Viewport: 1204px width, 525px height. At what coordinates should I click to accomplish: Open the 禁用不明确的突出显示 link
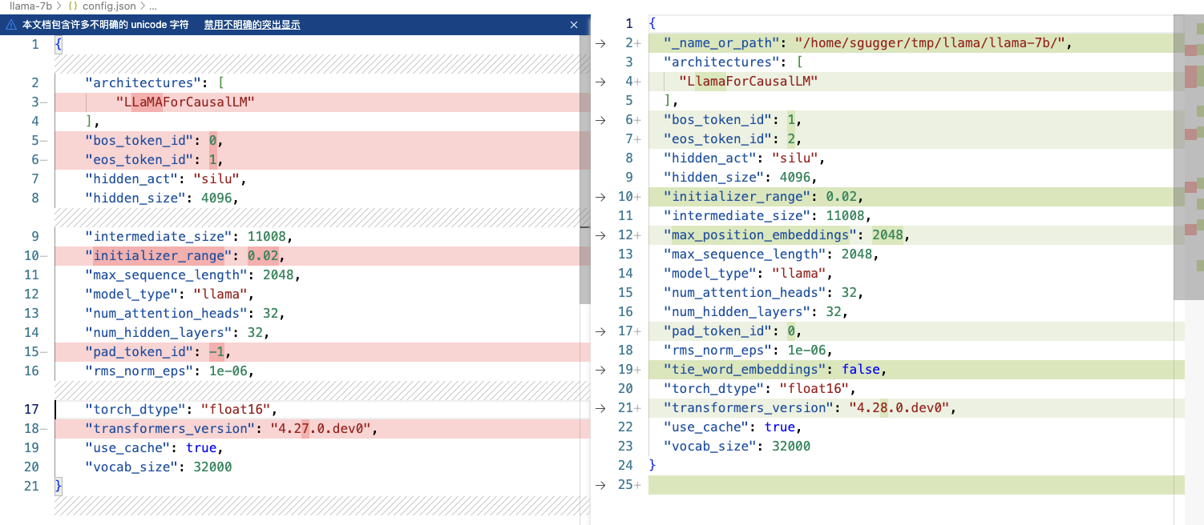[x=250, y=25]
